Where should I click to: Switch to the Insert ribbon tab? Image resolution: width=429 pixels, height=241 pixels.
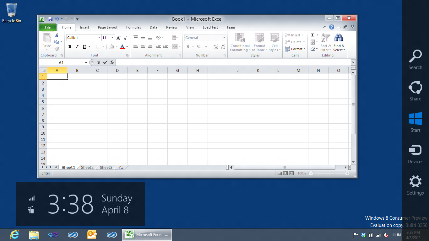point(84,27)
